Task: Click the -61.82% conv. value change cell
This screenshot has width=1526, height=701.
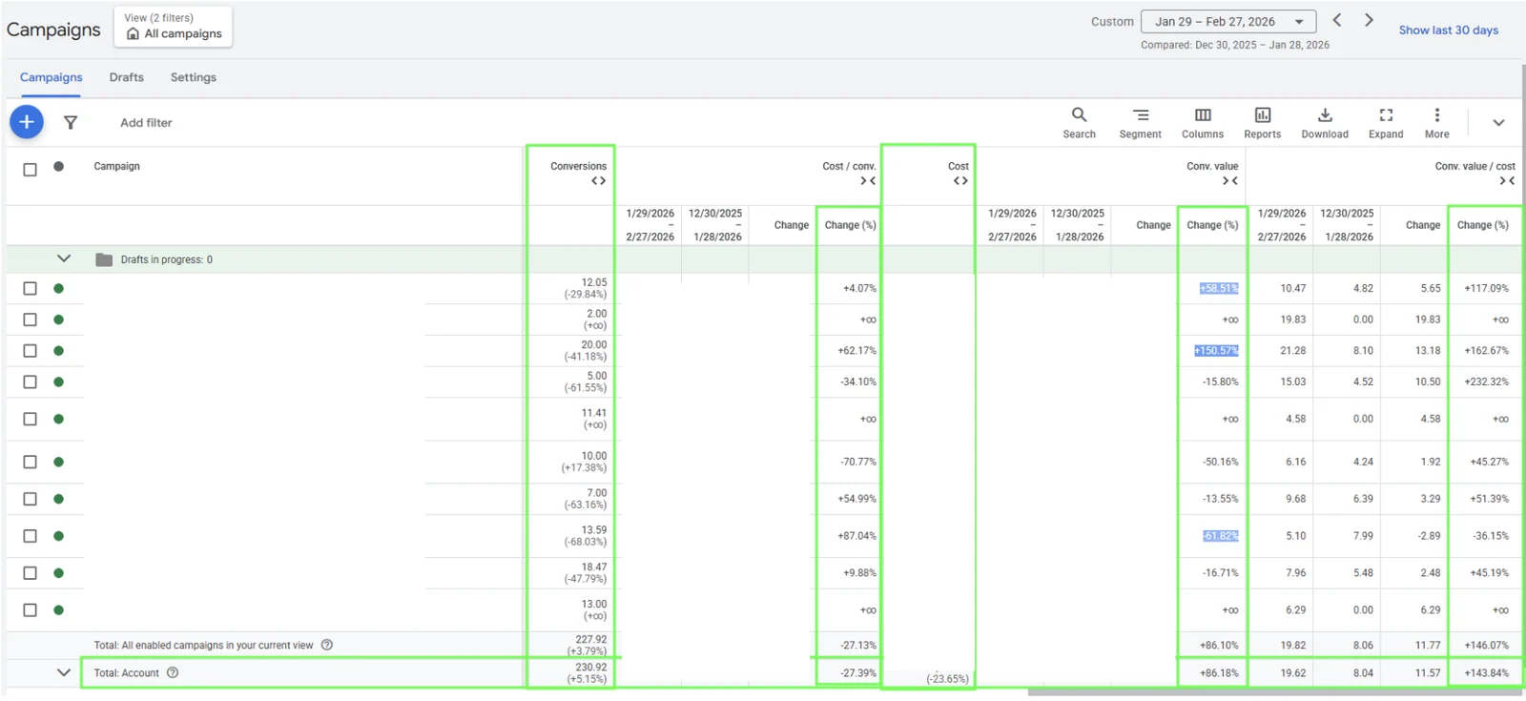Action: coord(1221,536)
